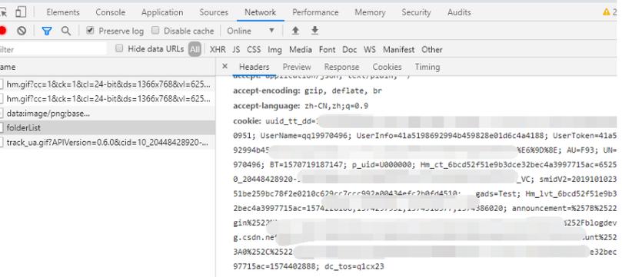Filter requests by XHR type
622x277 pixels.
(218, 49)
